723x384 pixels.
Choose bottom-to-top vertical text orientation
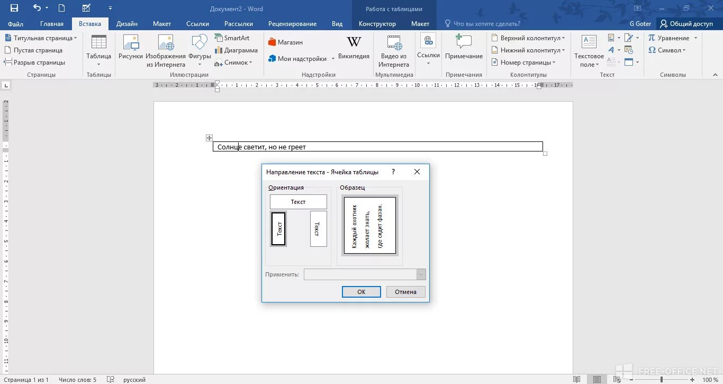pos(278,229)
